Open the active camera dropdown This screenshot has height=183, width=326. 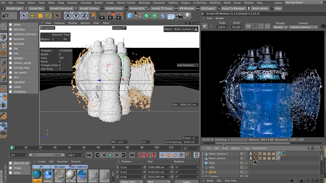(303, 27)
